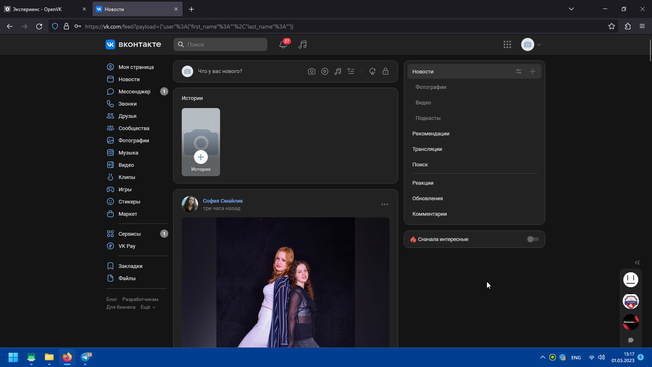Open the music player note icon
Screen dimensions: 652x367
click(x=302, y=44)
